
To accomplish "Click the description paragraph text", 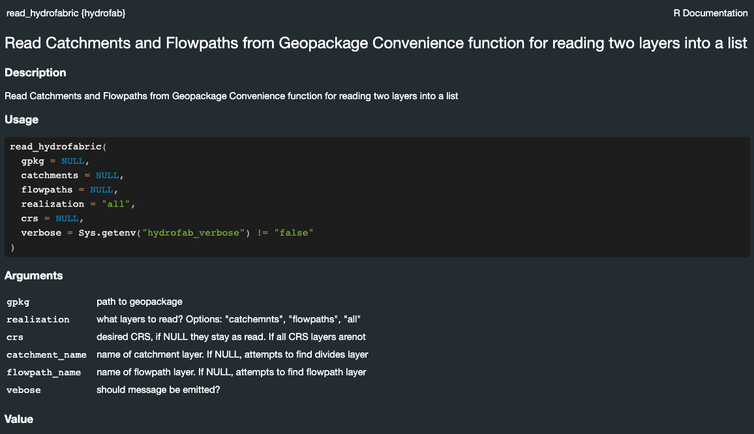I will click(x=232, y=96).
